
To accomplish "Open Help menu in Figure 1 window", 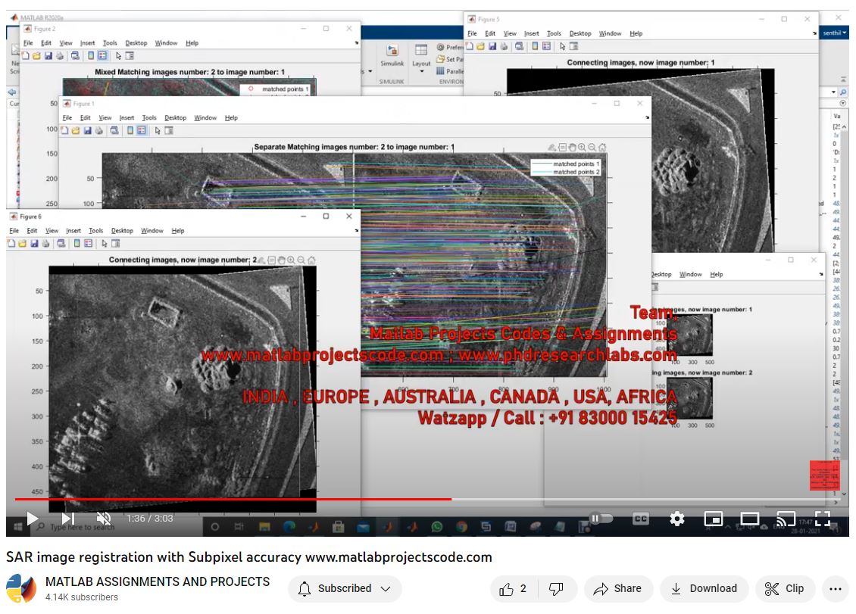I will [231, 118].
